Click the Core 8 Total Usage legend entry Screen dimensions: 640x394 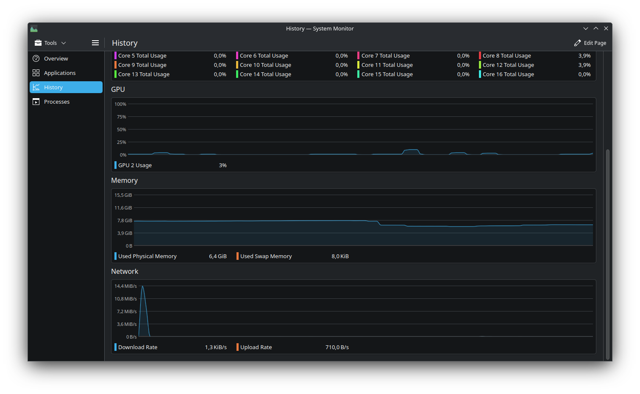pos(506,55)
